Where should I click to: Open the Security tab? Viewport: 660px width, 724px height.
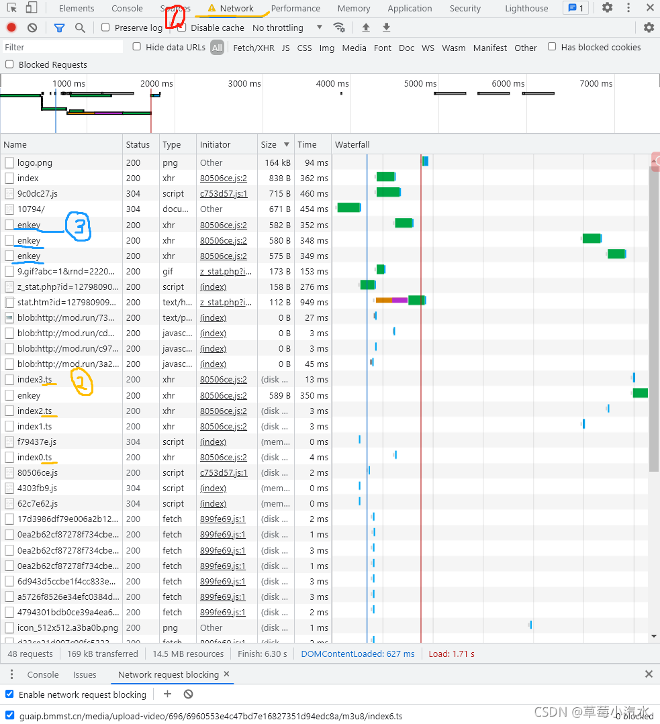[x=465, y=8]
